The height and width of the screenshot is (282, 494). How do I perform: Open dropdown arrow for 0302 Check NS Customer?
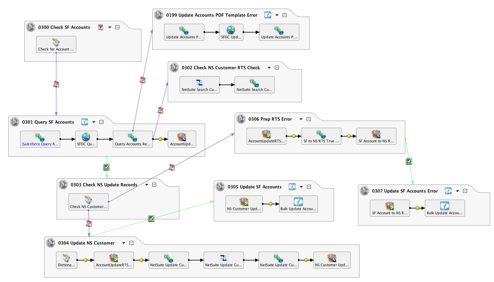pyautogui.click(x=269, y=68)
